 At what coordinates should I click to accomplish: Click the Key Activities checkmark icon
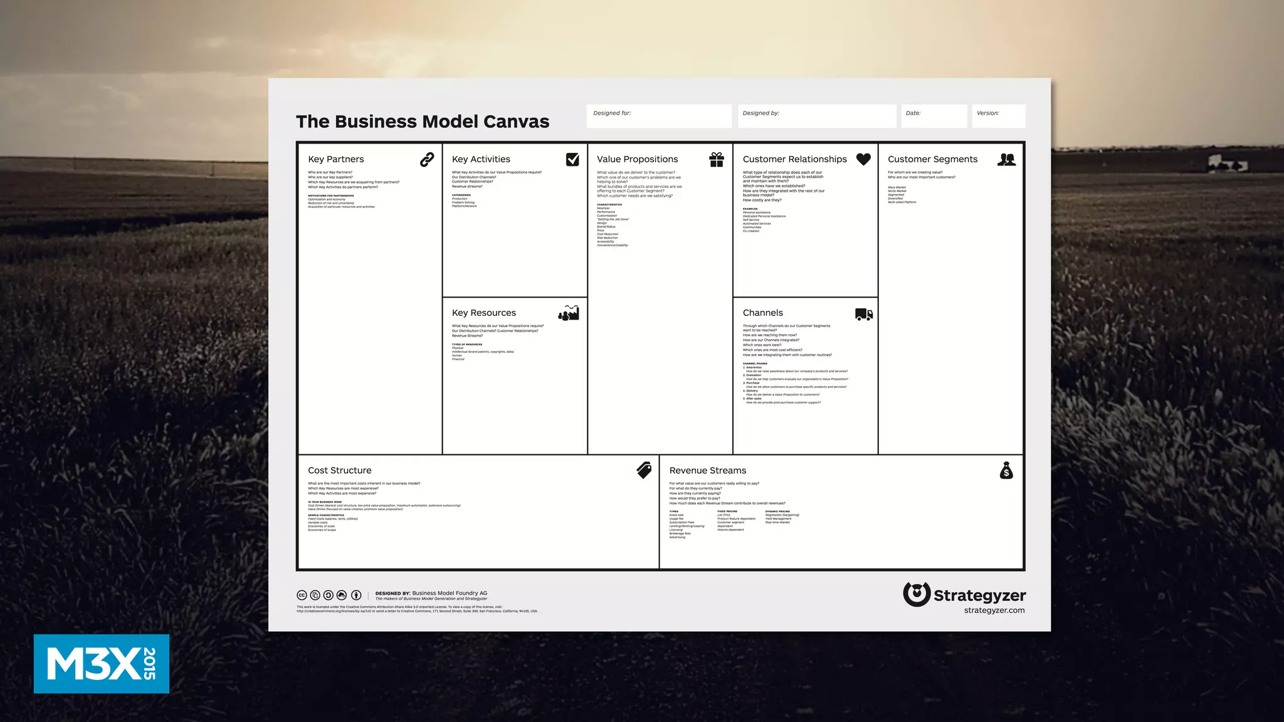572,159
